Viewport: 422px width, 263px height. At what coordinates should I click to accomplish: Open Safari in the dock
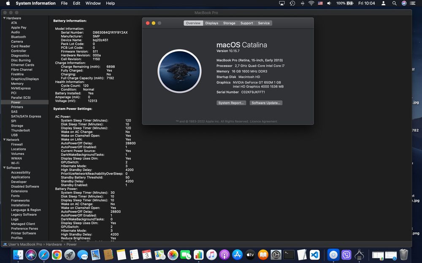point(44,255)
